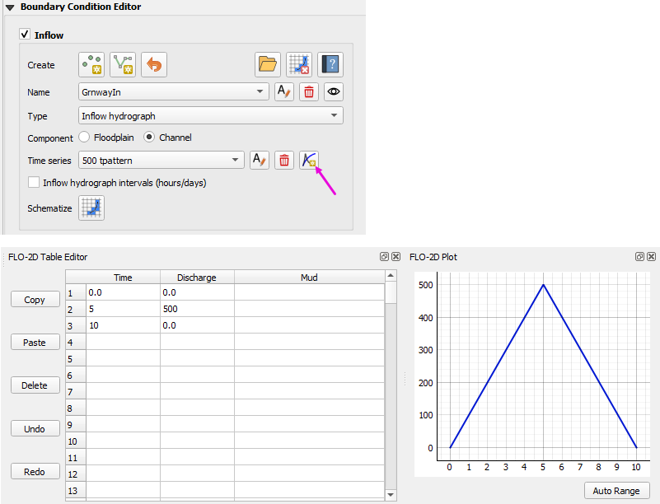Open the folder icon in Create row
This screenshot has width=660, height=504.
pos(267,64)
